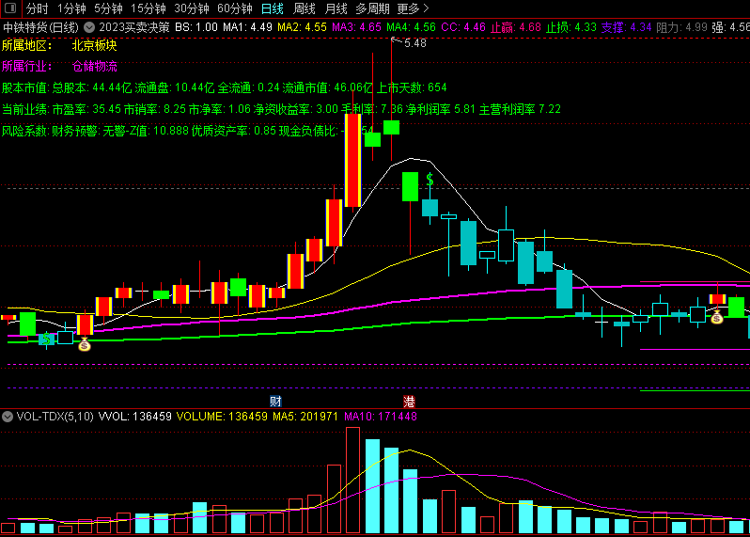Click the VOLUME: 136459 value

pyautogui.click(x=222, y=417)
